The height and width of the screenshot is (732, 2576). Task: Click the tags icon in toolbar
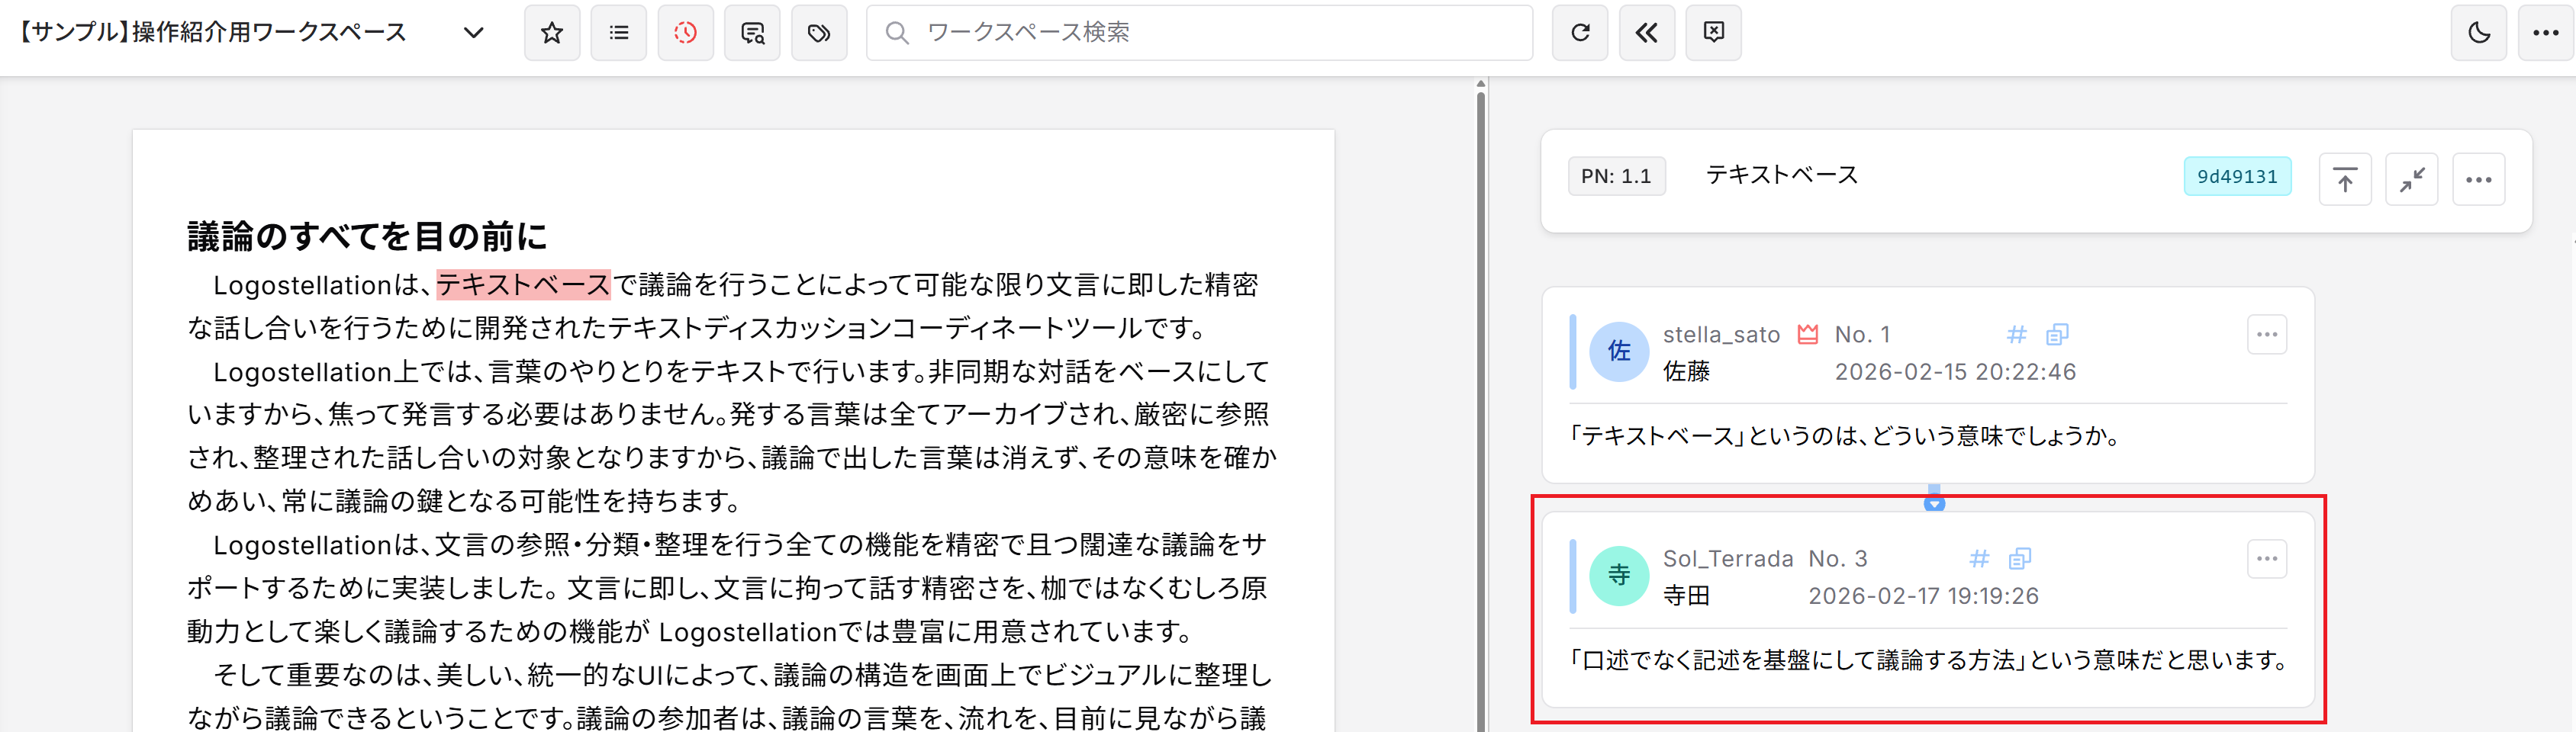coord(819,33)
